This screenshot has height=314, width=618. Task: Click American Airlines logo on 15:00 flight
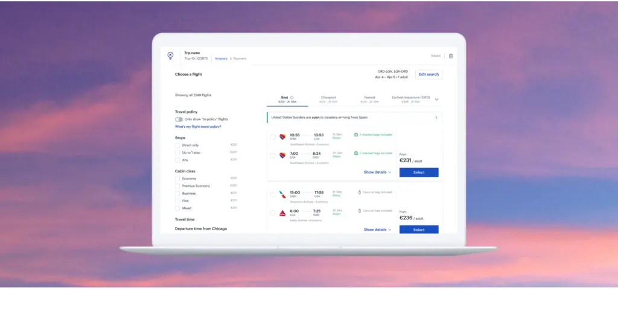(282, 195)
